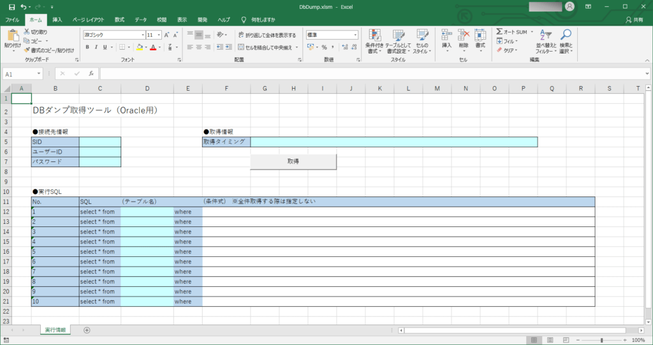Open Format as Table (テーブルとして書式設定)
The image size is (653, 345).
pos(398,41)
